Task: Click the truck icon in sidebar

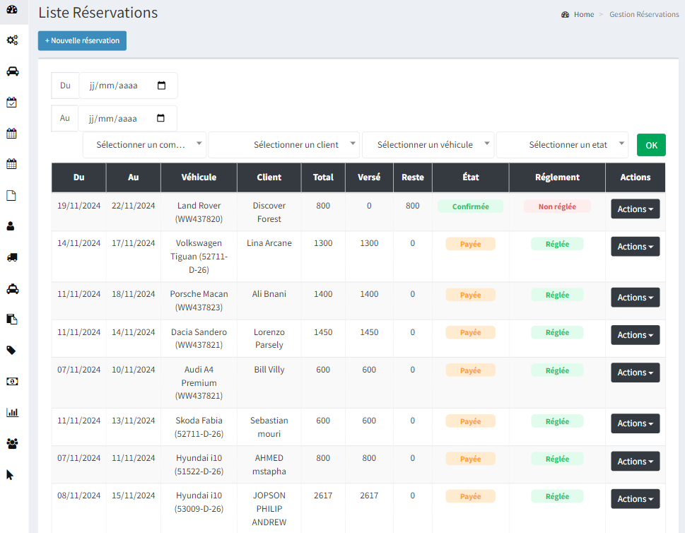Action: coord(12,257)
